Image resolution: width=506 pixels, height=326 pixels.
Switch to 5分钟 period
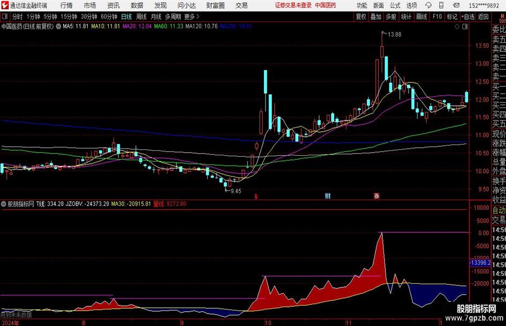(50, 17)
